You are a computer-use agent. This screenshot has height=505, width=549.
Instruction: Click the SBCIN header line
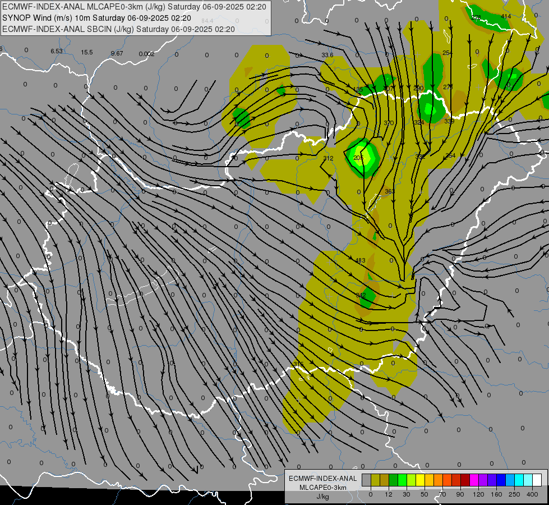tap(118, 29)
